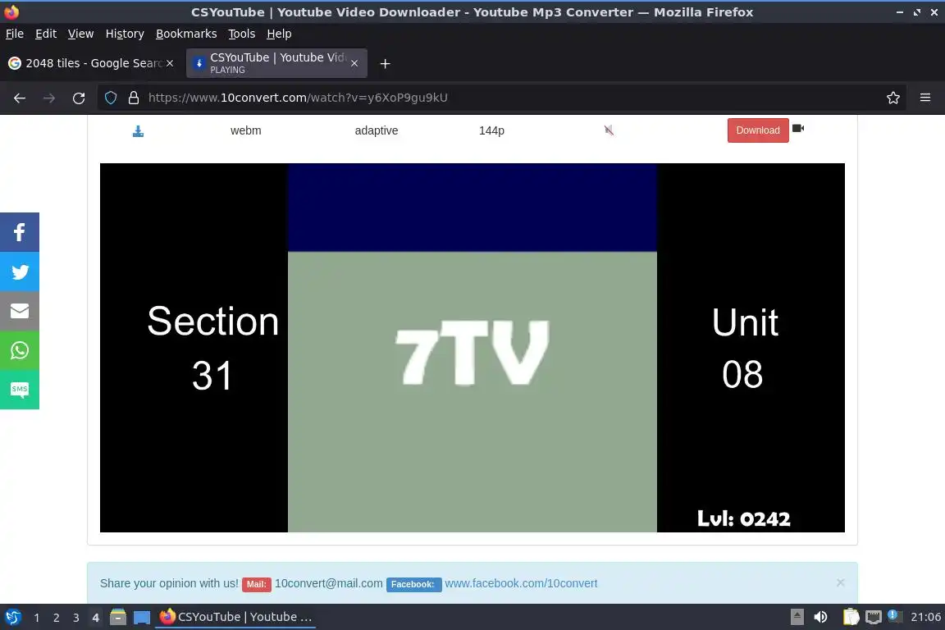Click CSYouTube Firefox taskbar window button
The height and width of the screenshot is (630, 945).
(x=235, y=617)
